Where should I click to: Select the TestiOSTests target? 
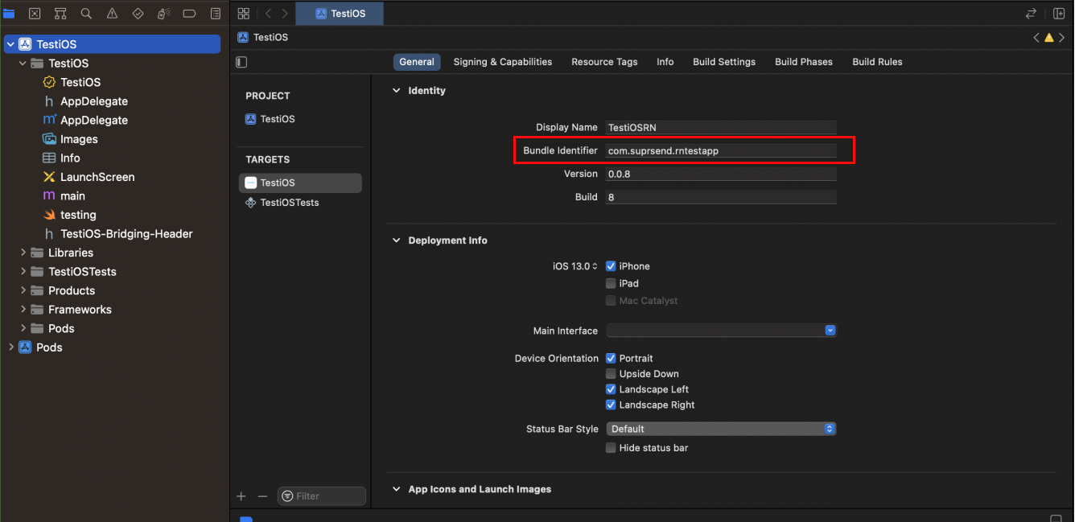click(x=289, y=203)
